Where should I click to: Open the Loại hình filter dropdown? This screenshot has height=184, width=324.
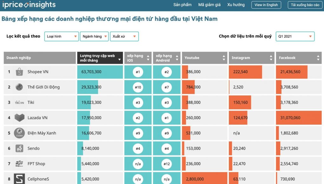[x=62, y=36]
